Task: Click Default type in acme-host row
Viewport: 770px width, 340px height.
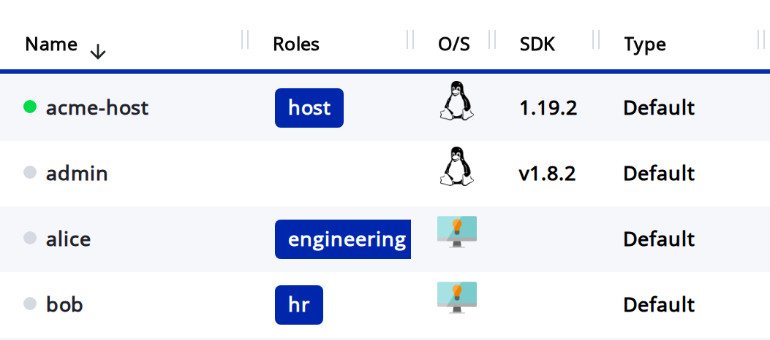Action: pyautogui.click(x=659, y=108)
